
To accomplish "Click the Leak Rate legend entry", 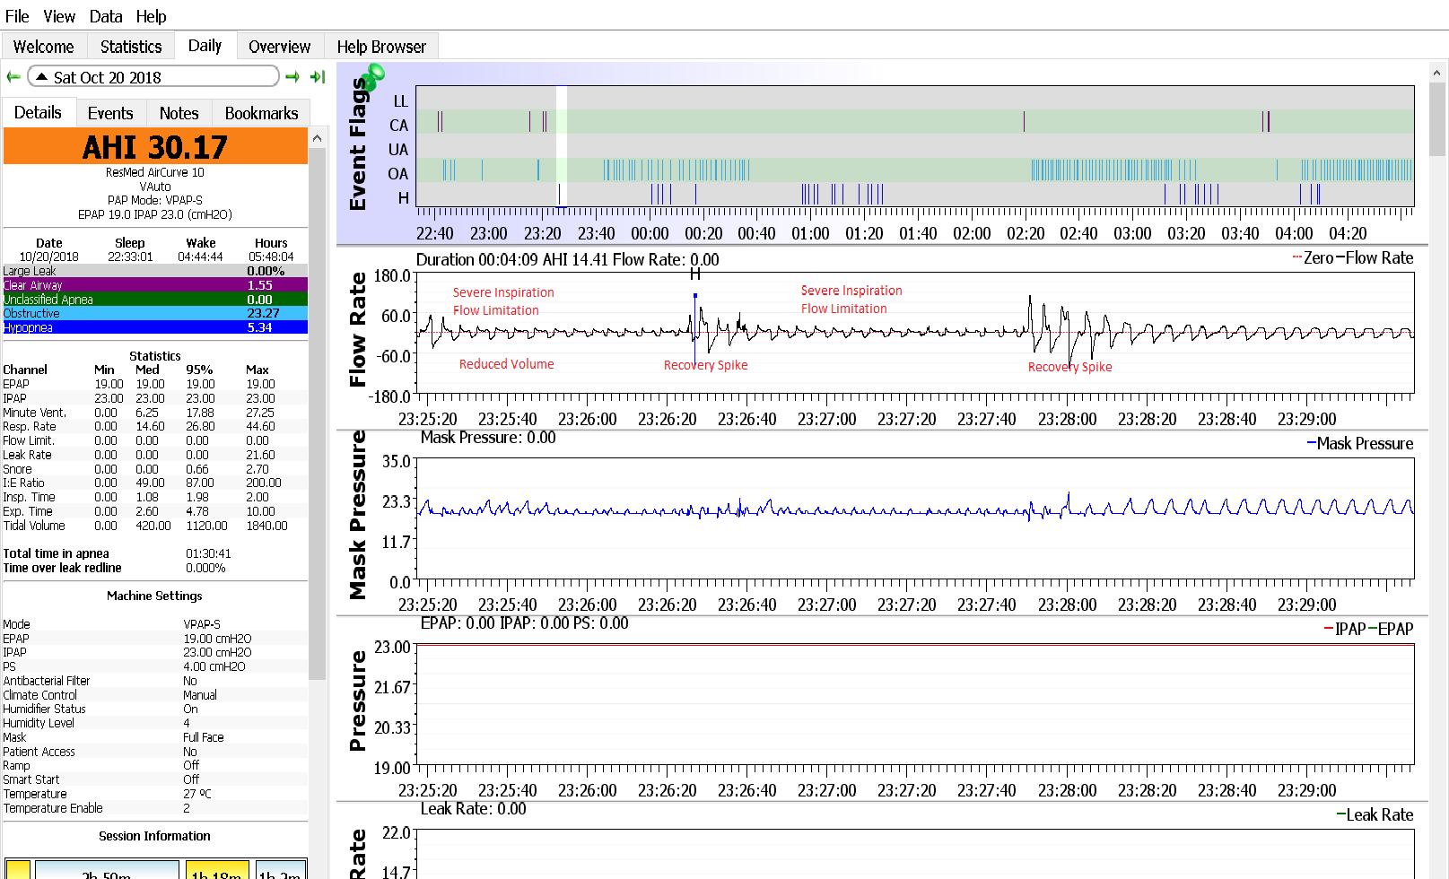I will pyautogui.click(x=1375, y=814).
